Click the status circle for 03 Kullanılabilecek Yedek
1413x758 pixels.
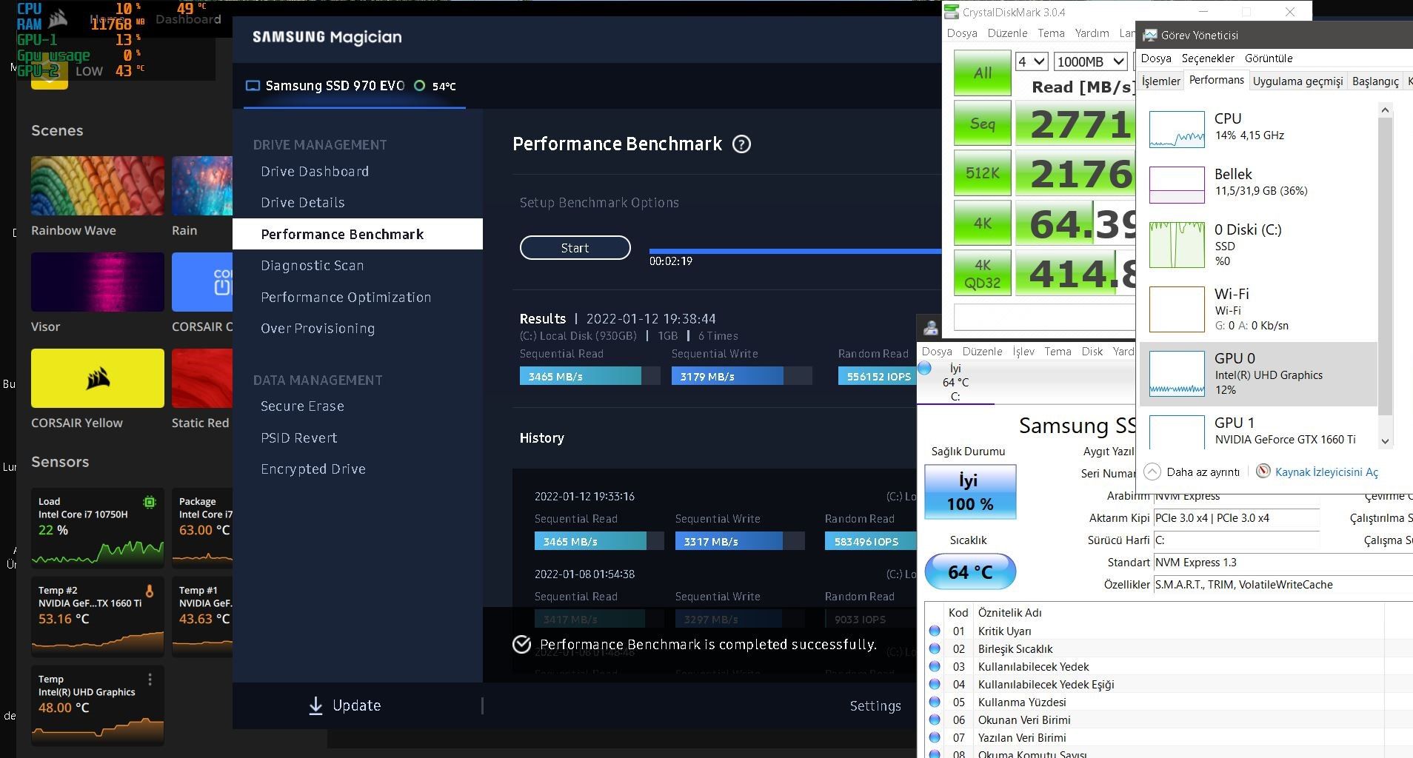pyautogui.click(x=935, y=667)
